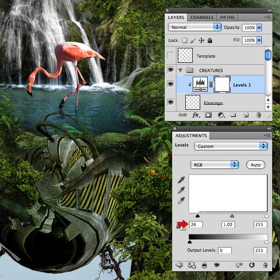The height and width of the screenshot is (280, 280).
Task: Delete this adjustment layer trash icon
Action: click(x=265, y=265)
